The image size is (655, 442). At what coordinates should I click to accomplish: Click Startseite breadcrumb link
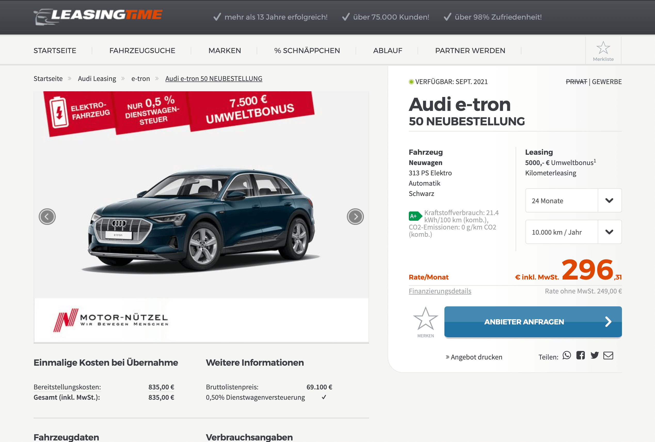[48, 79]
